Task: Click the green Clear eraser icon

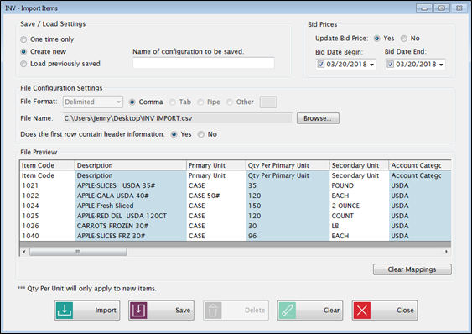Action: 288,311
